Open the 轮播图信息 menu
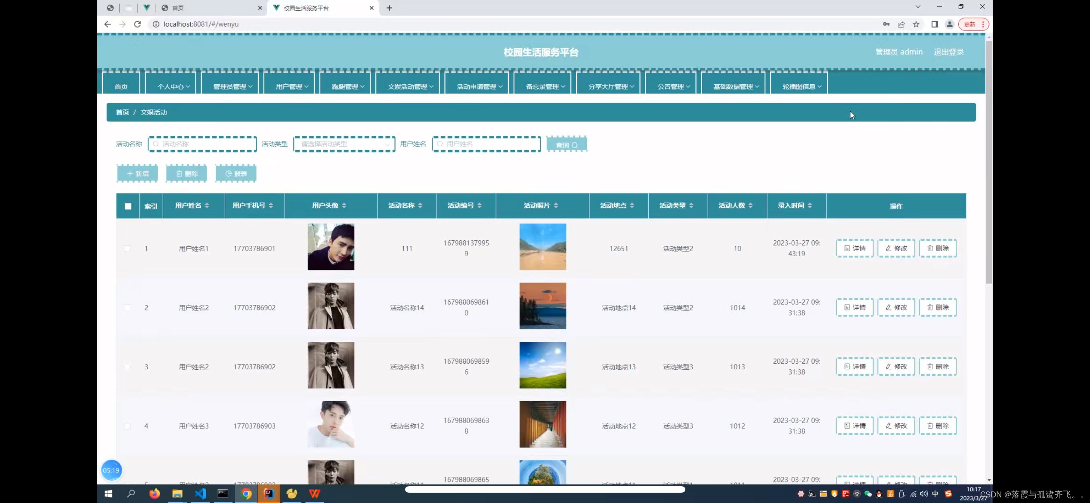This screenshot has width=1090, height=503. point(799,83)
